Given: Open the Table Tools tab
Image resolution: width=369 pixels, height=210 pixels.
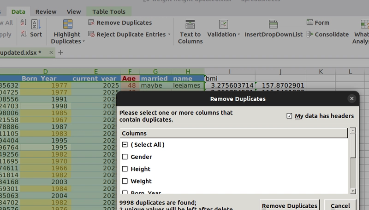Looking at the screenshot, I should pos(109,11).
